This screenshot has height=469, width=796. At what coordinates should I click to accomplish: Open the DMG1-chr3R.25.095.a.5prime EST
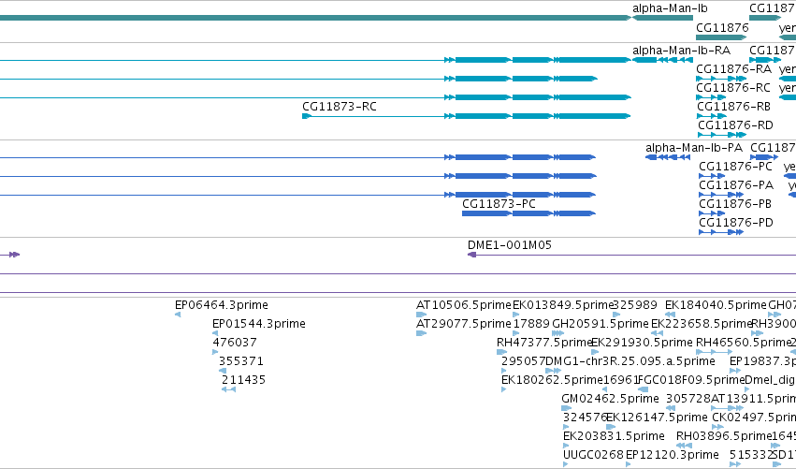[553, 371]
